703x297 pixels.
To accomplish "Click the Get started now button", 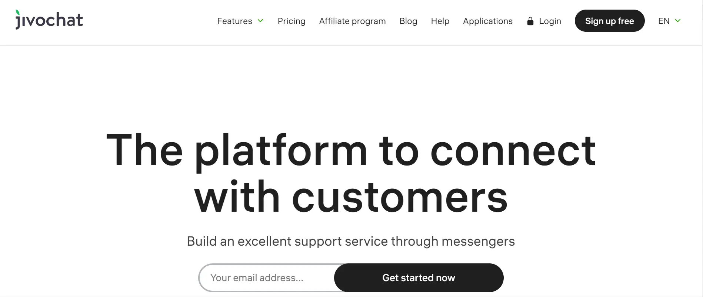I will coord(419,277).
